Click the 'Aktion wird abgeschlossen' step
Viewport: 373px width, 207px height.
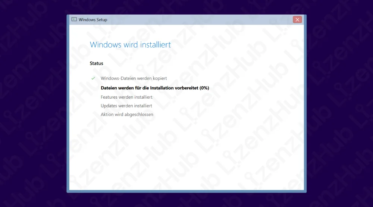click(x=127, y=114)
